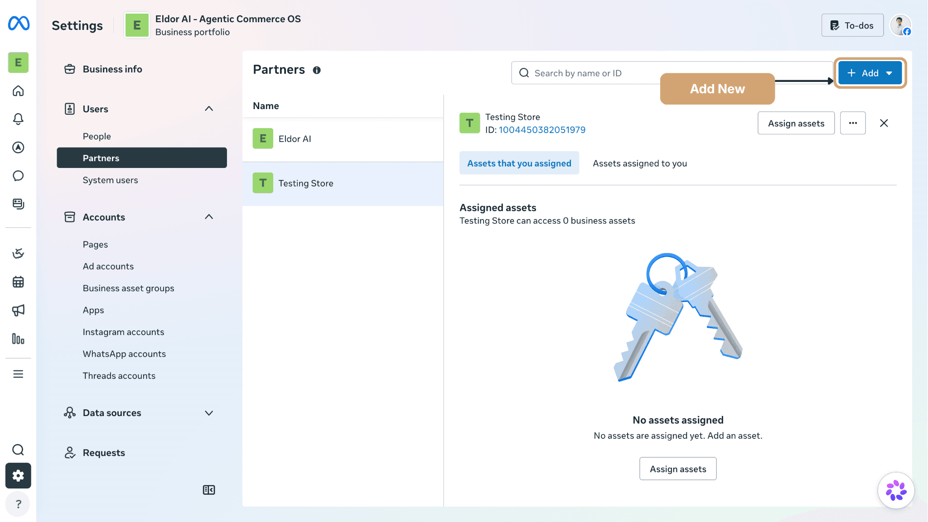Open the compass Ads Manager icon
928x522 pixels.
pyautogui.click(x=18, y=147)
